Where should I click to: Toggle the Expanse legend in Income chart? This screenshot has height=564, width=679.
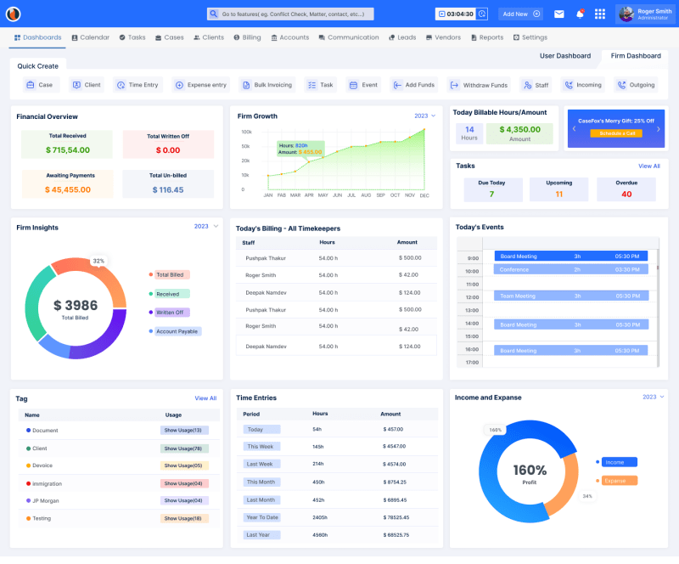(619, 481)
